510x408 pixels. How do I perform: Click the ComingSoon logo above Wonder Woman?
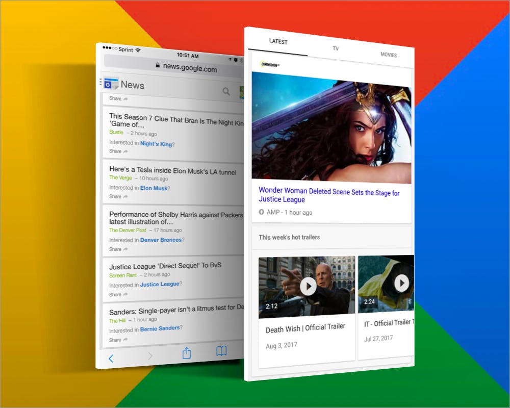[270, 64]
